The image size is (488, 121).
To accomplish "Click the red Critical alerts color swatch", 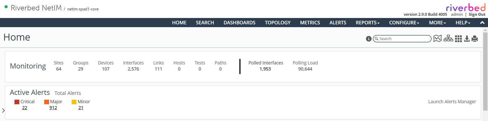I will (x=17, y=102).
